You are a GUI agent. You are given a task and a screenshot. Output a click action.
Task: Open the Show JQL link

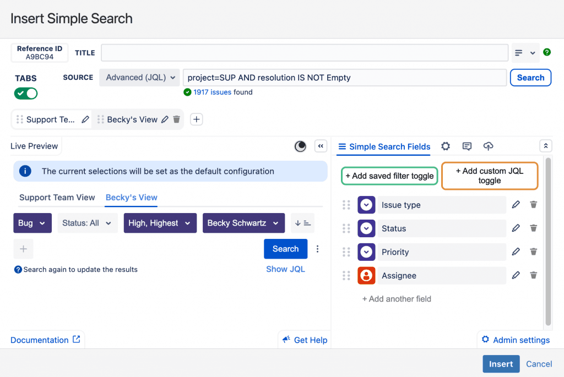[285, 269]
